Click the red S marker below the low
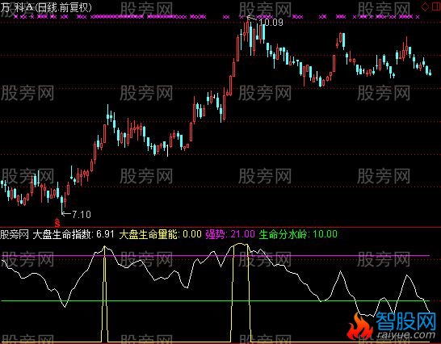 tap(57, 223)
